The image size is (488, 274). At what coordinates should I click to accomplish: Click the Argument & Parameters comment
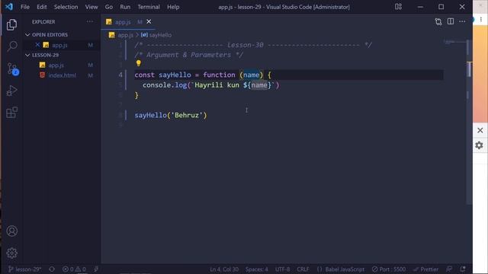pyautogui.click(x=189, y=55)
